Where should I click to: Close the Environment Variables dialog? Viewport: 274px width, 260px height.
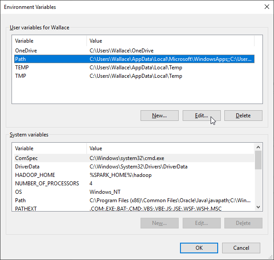pyautogui.click(x=266, y=7)
